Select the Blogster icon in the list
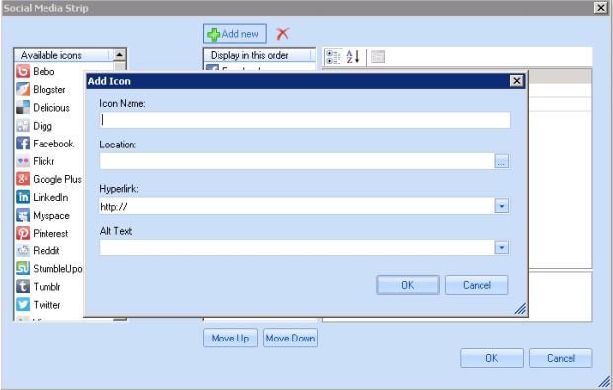 (x=23, y=90)
